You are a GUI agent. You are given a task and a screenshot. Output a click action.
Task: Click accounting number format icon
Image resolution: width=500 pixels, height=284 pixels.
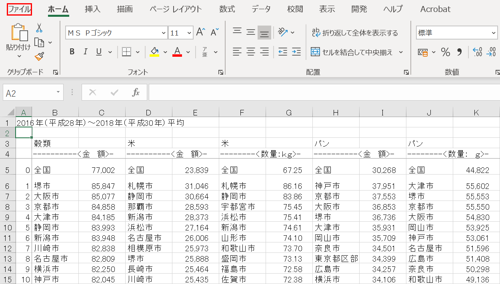tap(423, 52)
